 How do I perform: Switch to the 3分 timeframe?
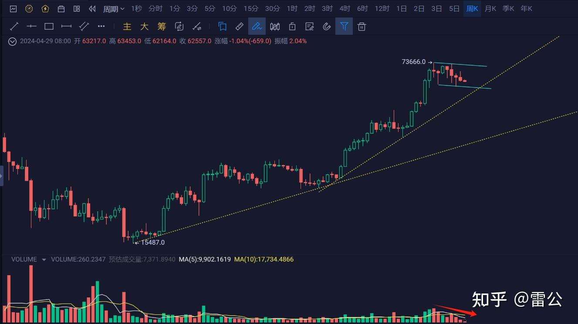coord(192,9)
